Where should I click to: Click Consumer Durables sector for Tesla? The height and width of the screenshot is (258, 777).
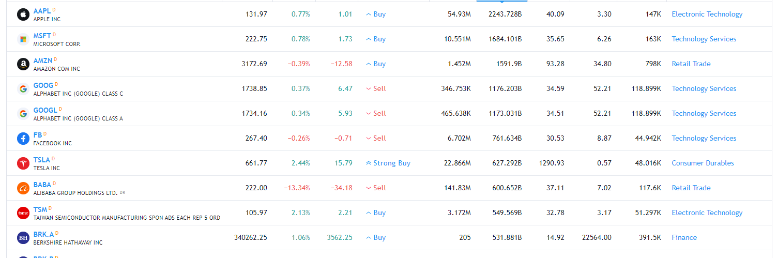point(703,163)
